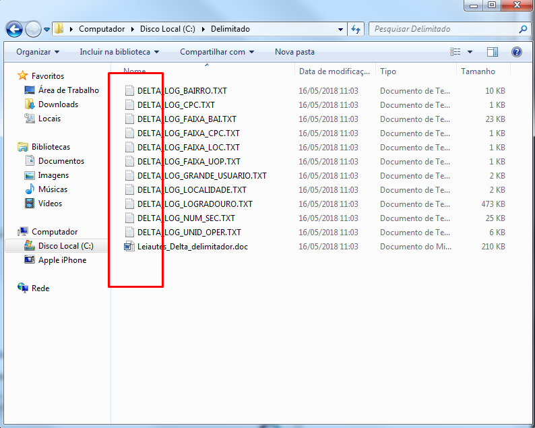Sort by Data de modificação column
Screen dimensions: 535x428
pos(334,71)
